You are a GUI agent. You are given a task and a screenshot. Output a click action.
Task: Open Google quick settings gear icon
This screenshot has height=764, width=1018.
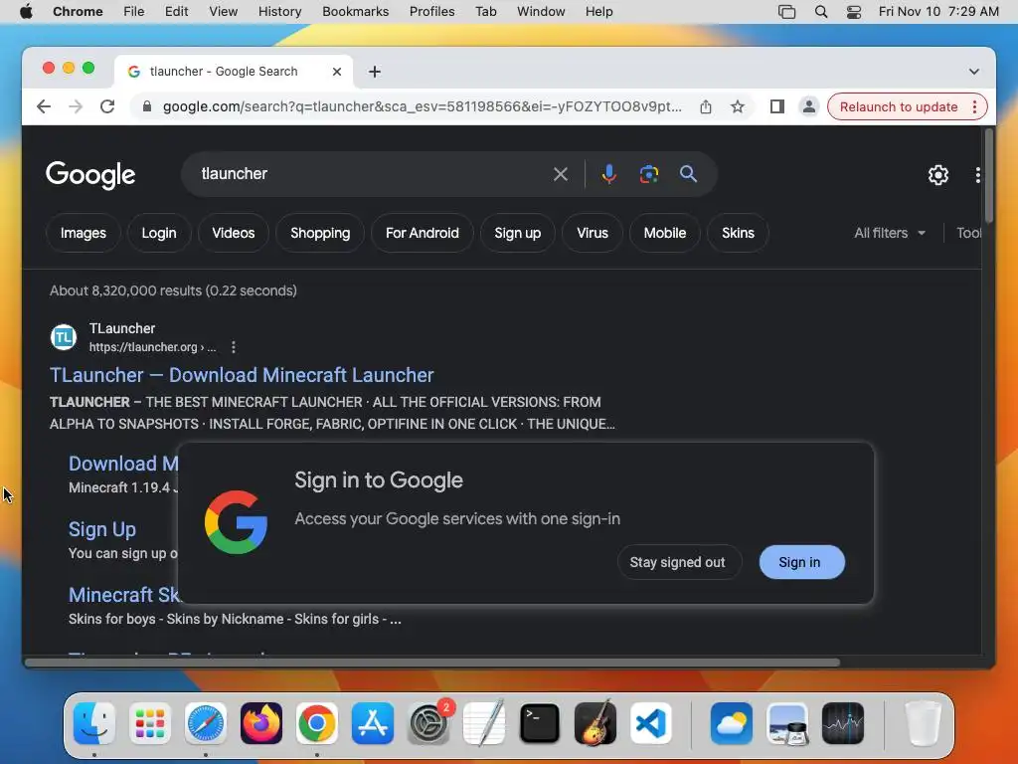[x=938, y=175]
